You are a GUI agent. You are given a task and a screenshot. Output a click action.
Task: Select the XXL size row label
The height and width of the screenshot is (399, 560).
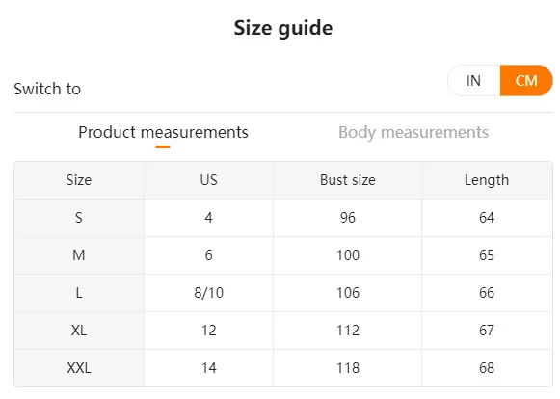tap(79, 368)
